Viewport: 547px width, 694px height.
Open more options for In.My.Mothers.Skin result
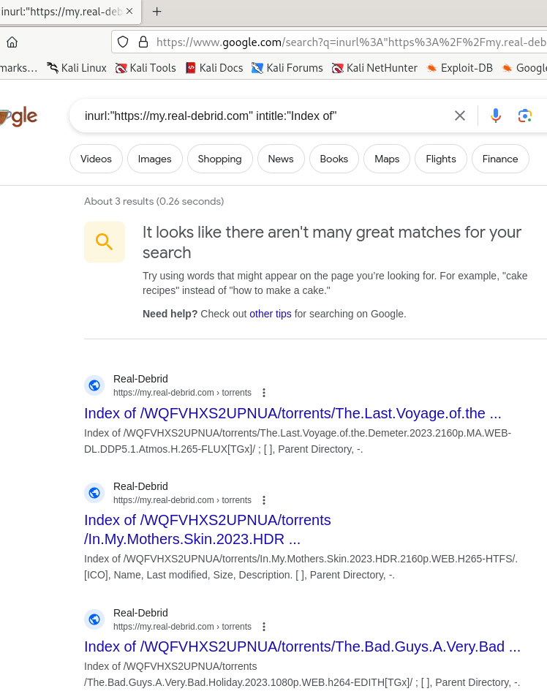point(264,500)
